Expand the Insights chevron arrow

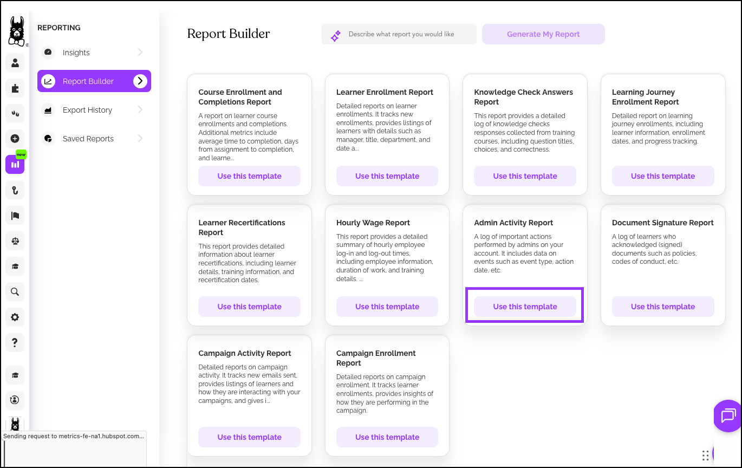(x=140, y=53)
